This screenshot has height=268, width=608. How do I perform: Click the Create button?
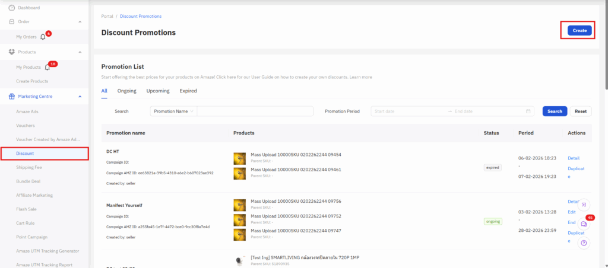579,30
